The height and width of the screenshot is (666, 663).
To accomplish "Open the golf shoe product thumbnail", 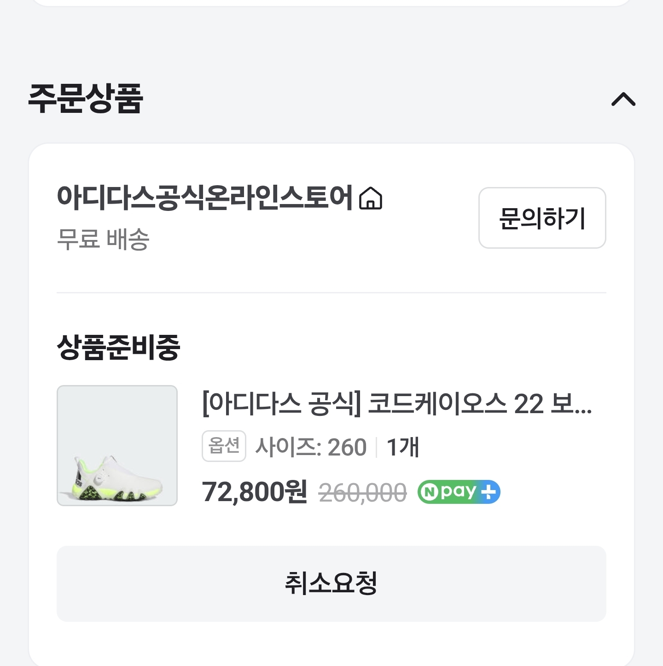I will [x=117, y=445].
